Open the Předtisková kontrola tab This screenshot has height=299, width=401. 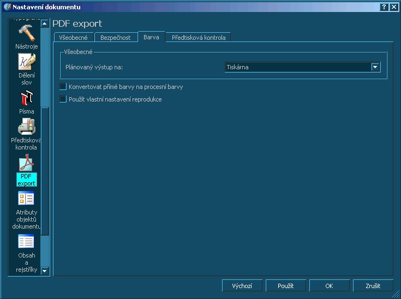(x=199, y=38)
